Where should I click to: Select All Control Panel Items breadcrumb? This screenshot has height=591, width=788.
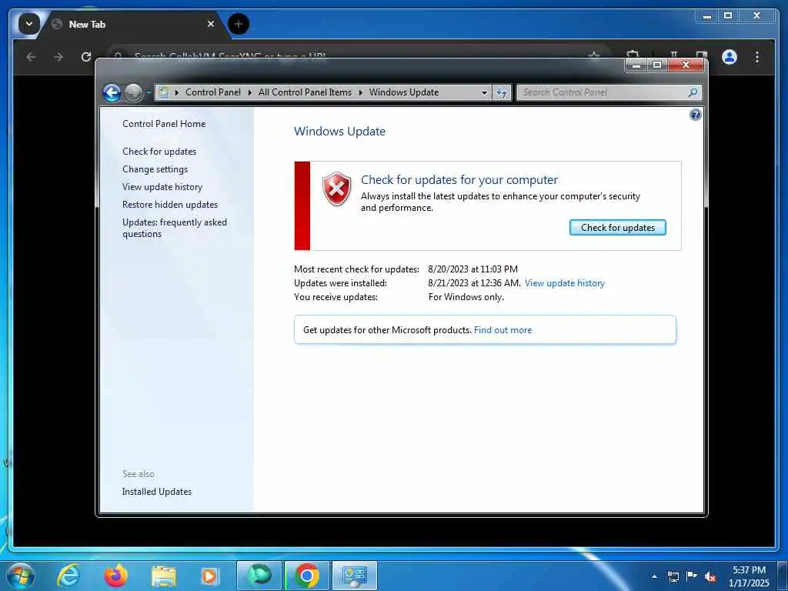(305, 92)
